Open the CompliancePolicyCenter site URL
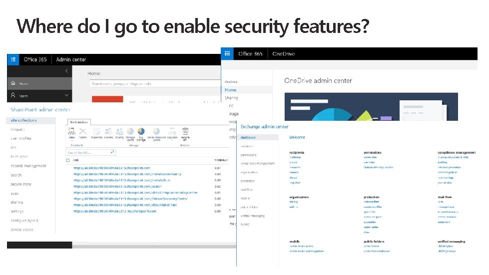Viewport: 489px width, 275px height. pos(135,193)
